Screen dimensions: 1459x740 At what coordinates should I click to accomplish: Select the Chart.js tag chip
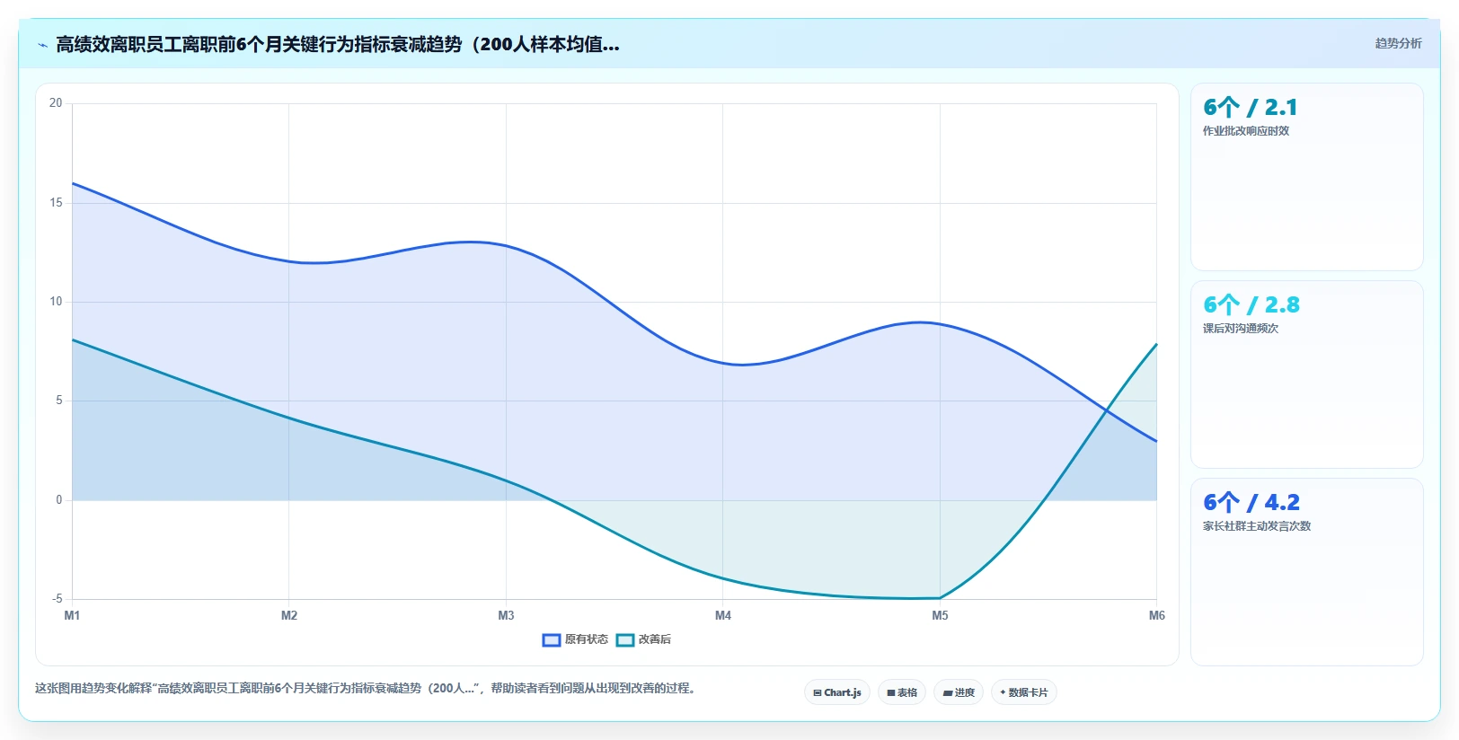click(x=837, y=692)
